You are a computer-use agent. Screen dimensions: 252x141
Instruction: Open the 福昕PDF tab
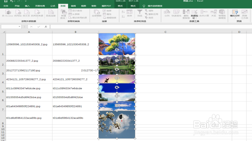click(106, 6)
